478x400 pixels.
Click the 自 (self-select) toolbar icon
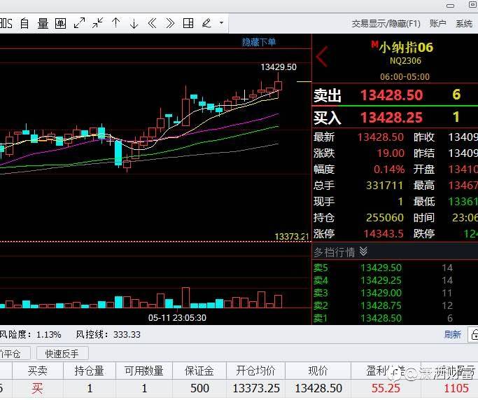tap(24, 23)
